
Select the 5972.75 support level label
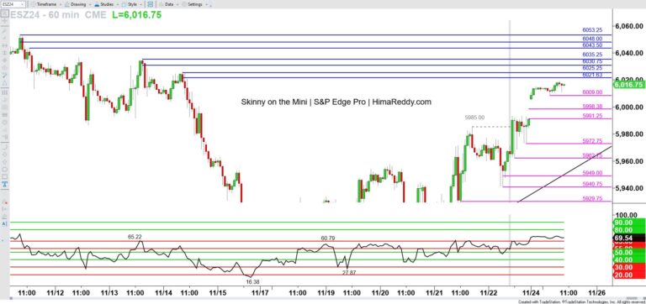click(592, 141)
